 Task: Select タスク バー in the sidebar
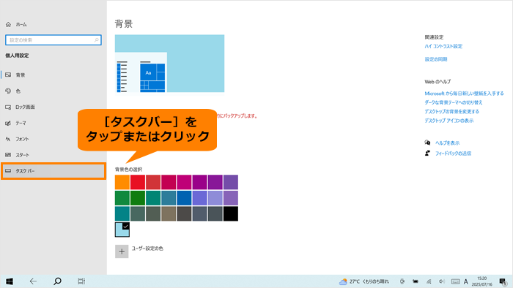click(x=53, y=171)
